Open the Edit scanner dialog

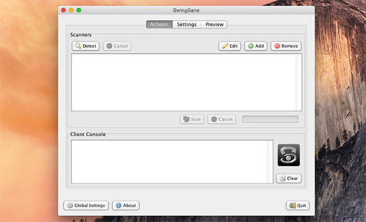click(230, 46)
